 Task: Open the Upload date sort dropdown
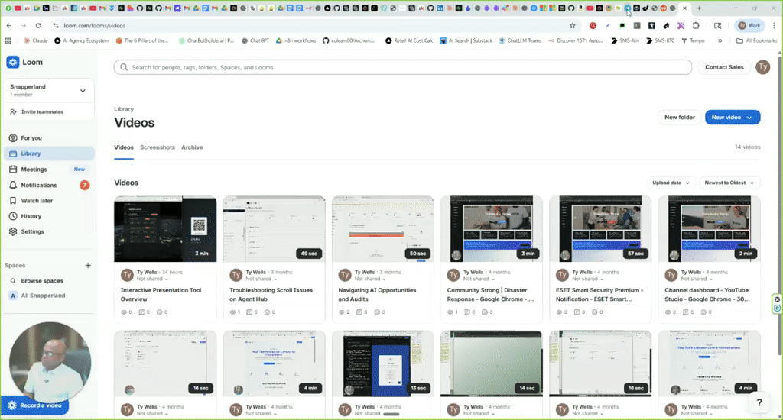tap(671, 183)
